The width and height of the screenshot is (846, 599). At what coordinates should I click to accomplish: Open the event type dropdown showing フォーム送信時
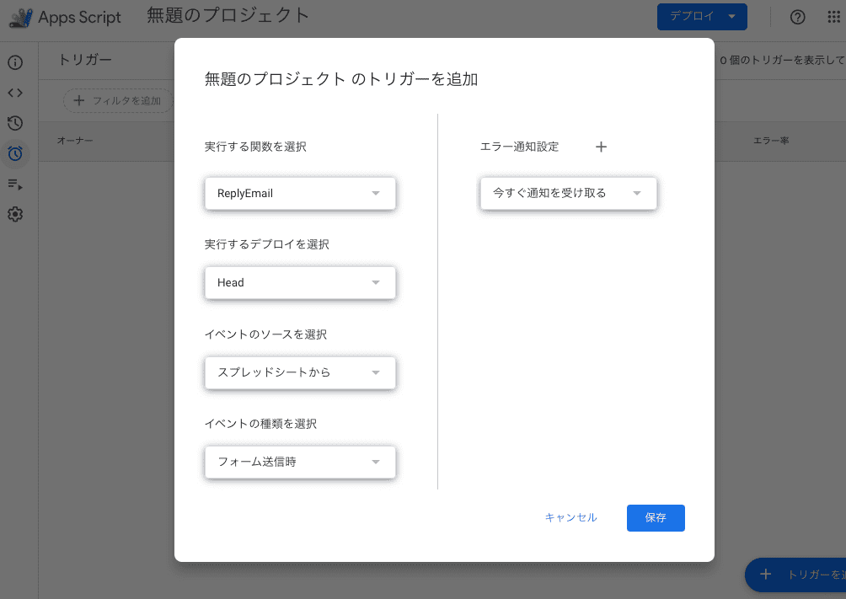point(299,462)
